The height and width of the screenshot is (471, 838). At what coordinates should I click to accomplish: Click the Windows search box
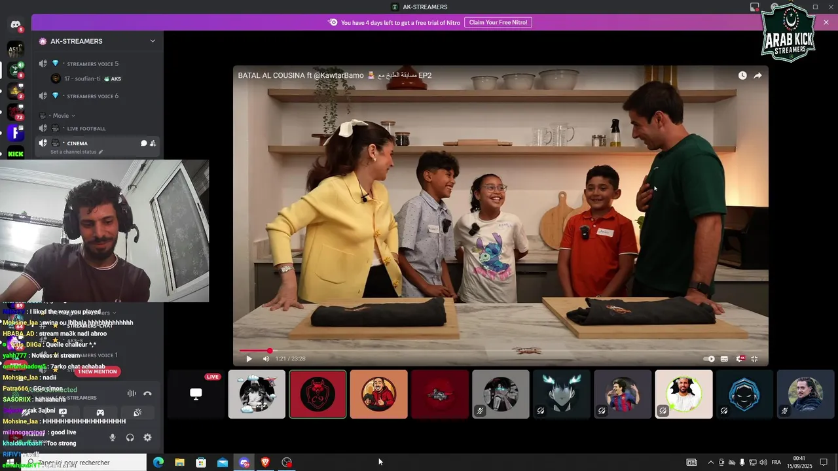coord(83,462)
